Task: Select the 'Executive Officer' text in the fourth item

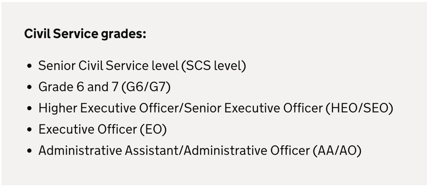Action: pos(87,129)
